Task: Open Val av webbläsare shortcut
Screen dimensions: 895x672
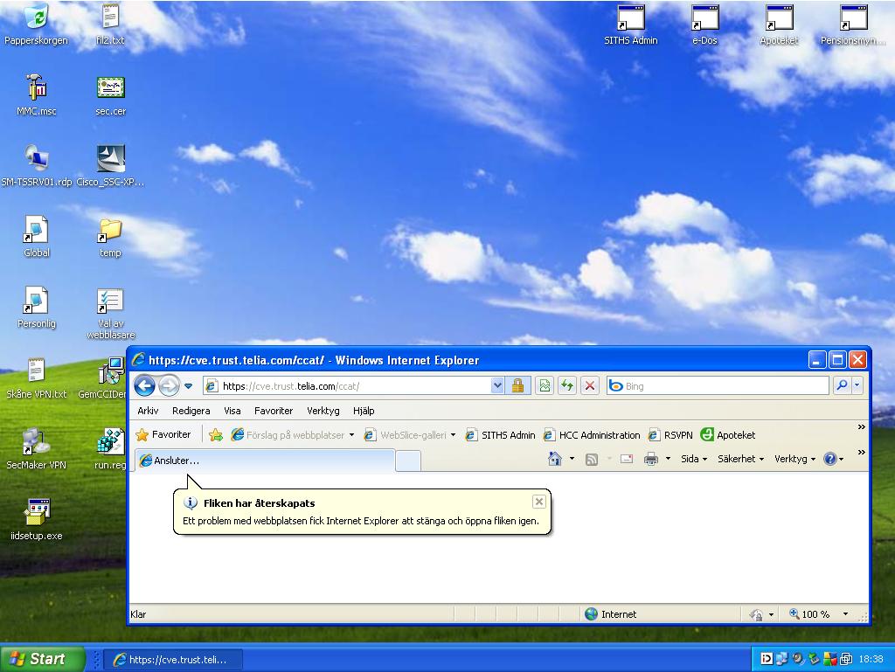Action: point(111,314)
